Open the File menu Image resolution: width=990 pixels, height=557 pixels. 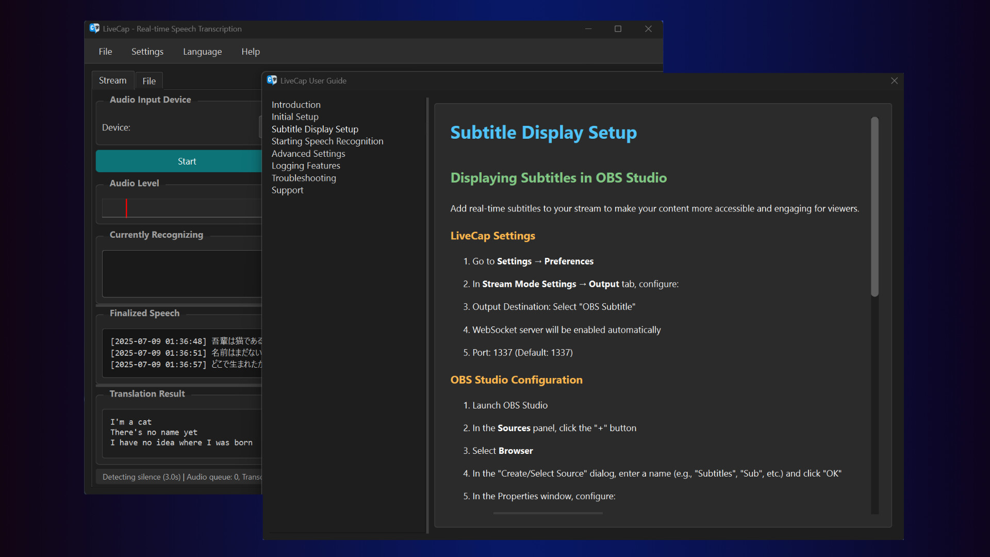(105, 52)
